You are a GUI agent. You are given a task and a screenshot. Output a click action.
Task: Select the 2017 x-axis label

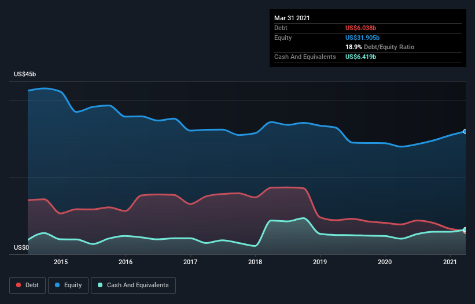coord(190,262)
